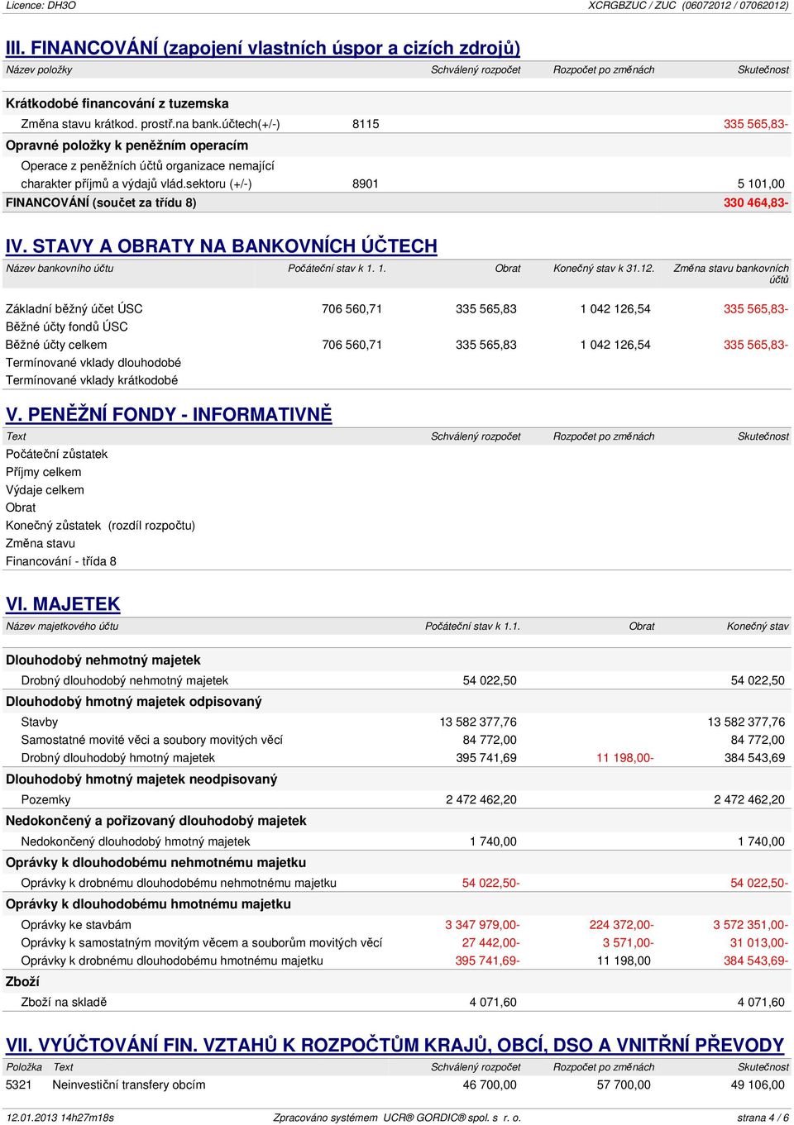This screenshot has height=1125, width=794.
Task: Click the Oprávky ke stavbám turnover 224 372,00-
Action: [x=622, y=925]
